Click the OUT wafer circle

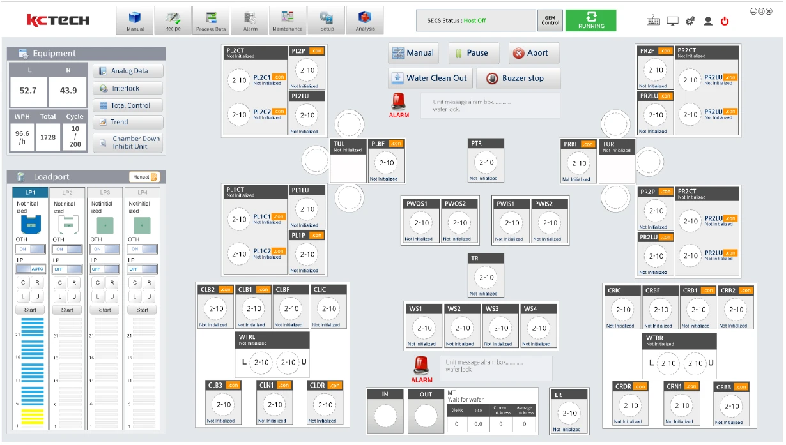426,416
